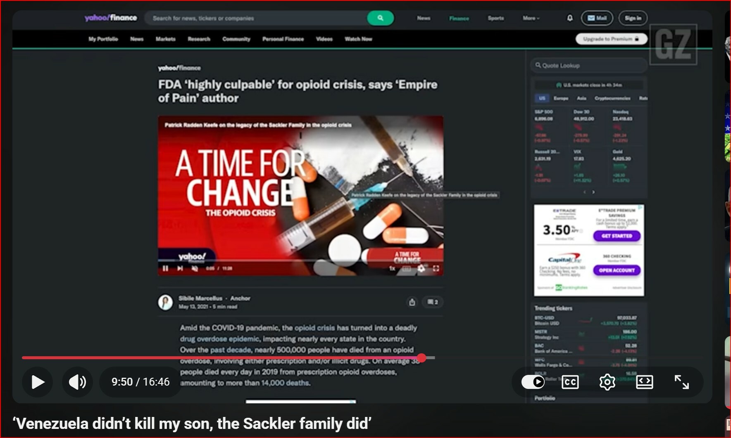Click the Mail button
The width and height of the screenshot is (731, 438).
click(597, 18)
